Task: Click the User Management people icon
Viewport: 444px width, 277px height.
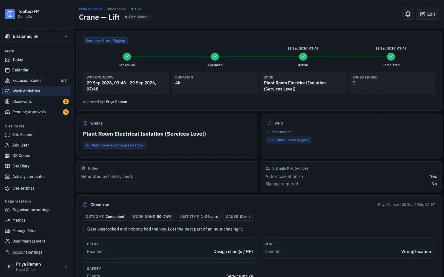Action: coord(7,241)
